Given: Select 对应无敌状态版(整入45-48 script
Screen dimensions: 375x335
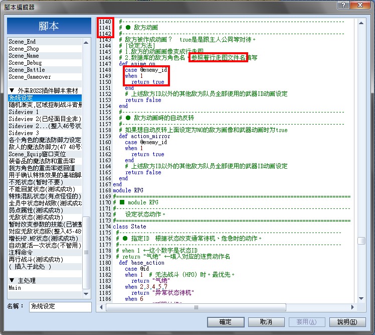Looking at the screenshot, I should 45,231.
